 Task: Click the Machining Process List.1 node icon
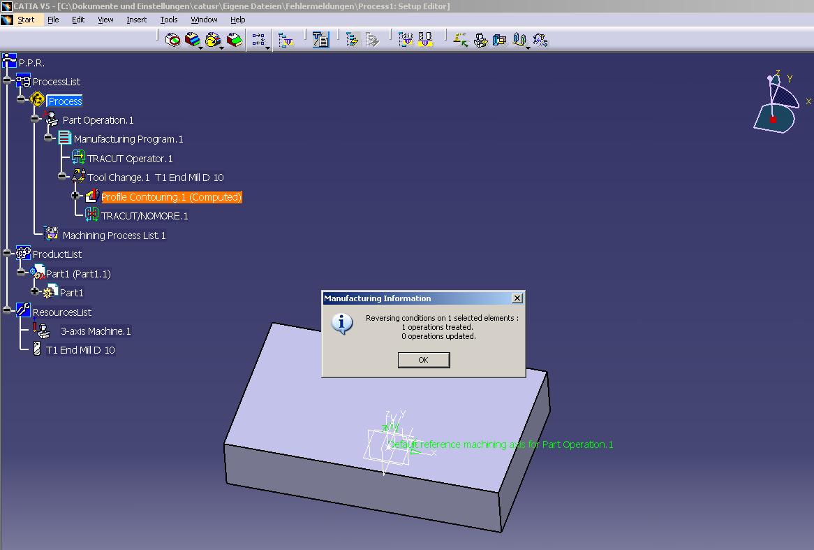[x=52, y=234]
